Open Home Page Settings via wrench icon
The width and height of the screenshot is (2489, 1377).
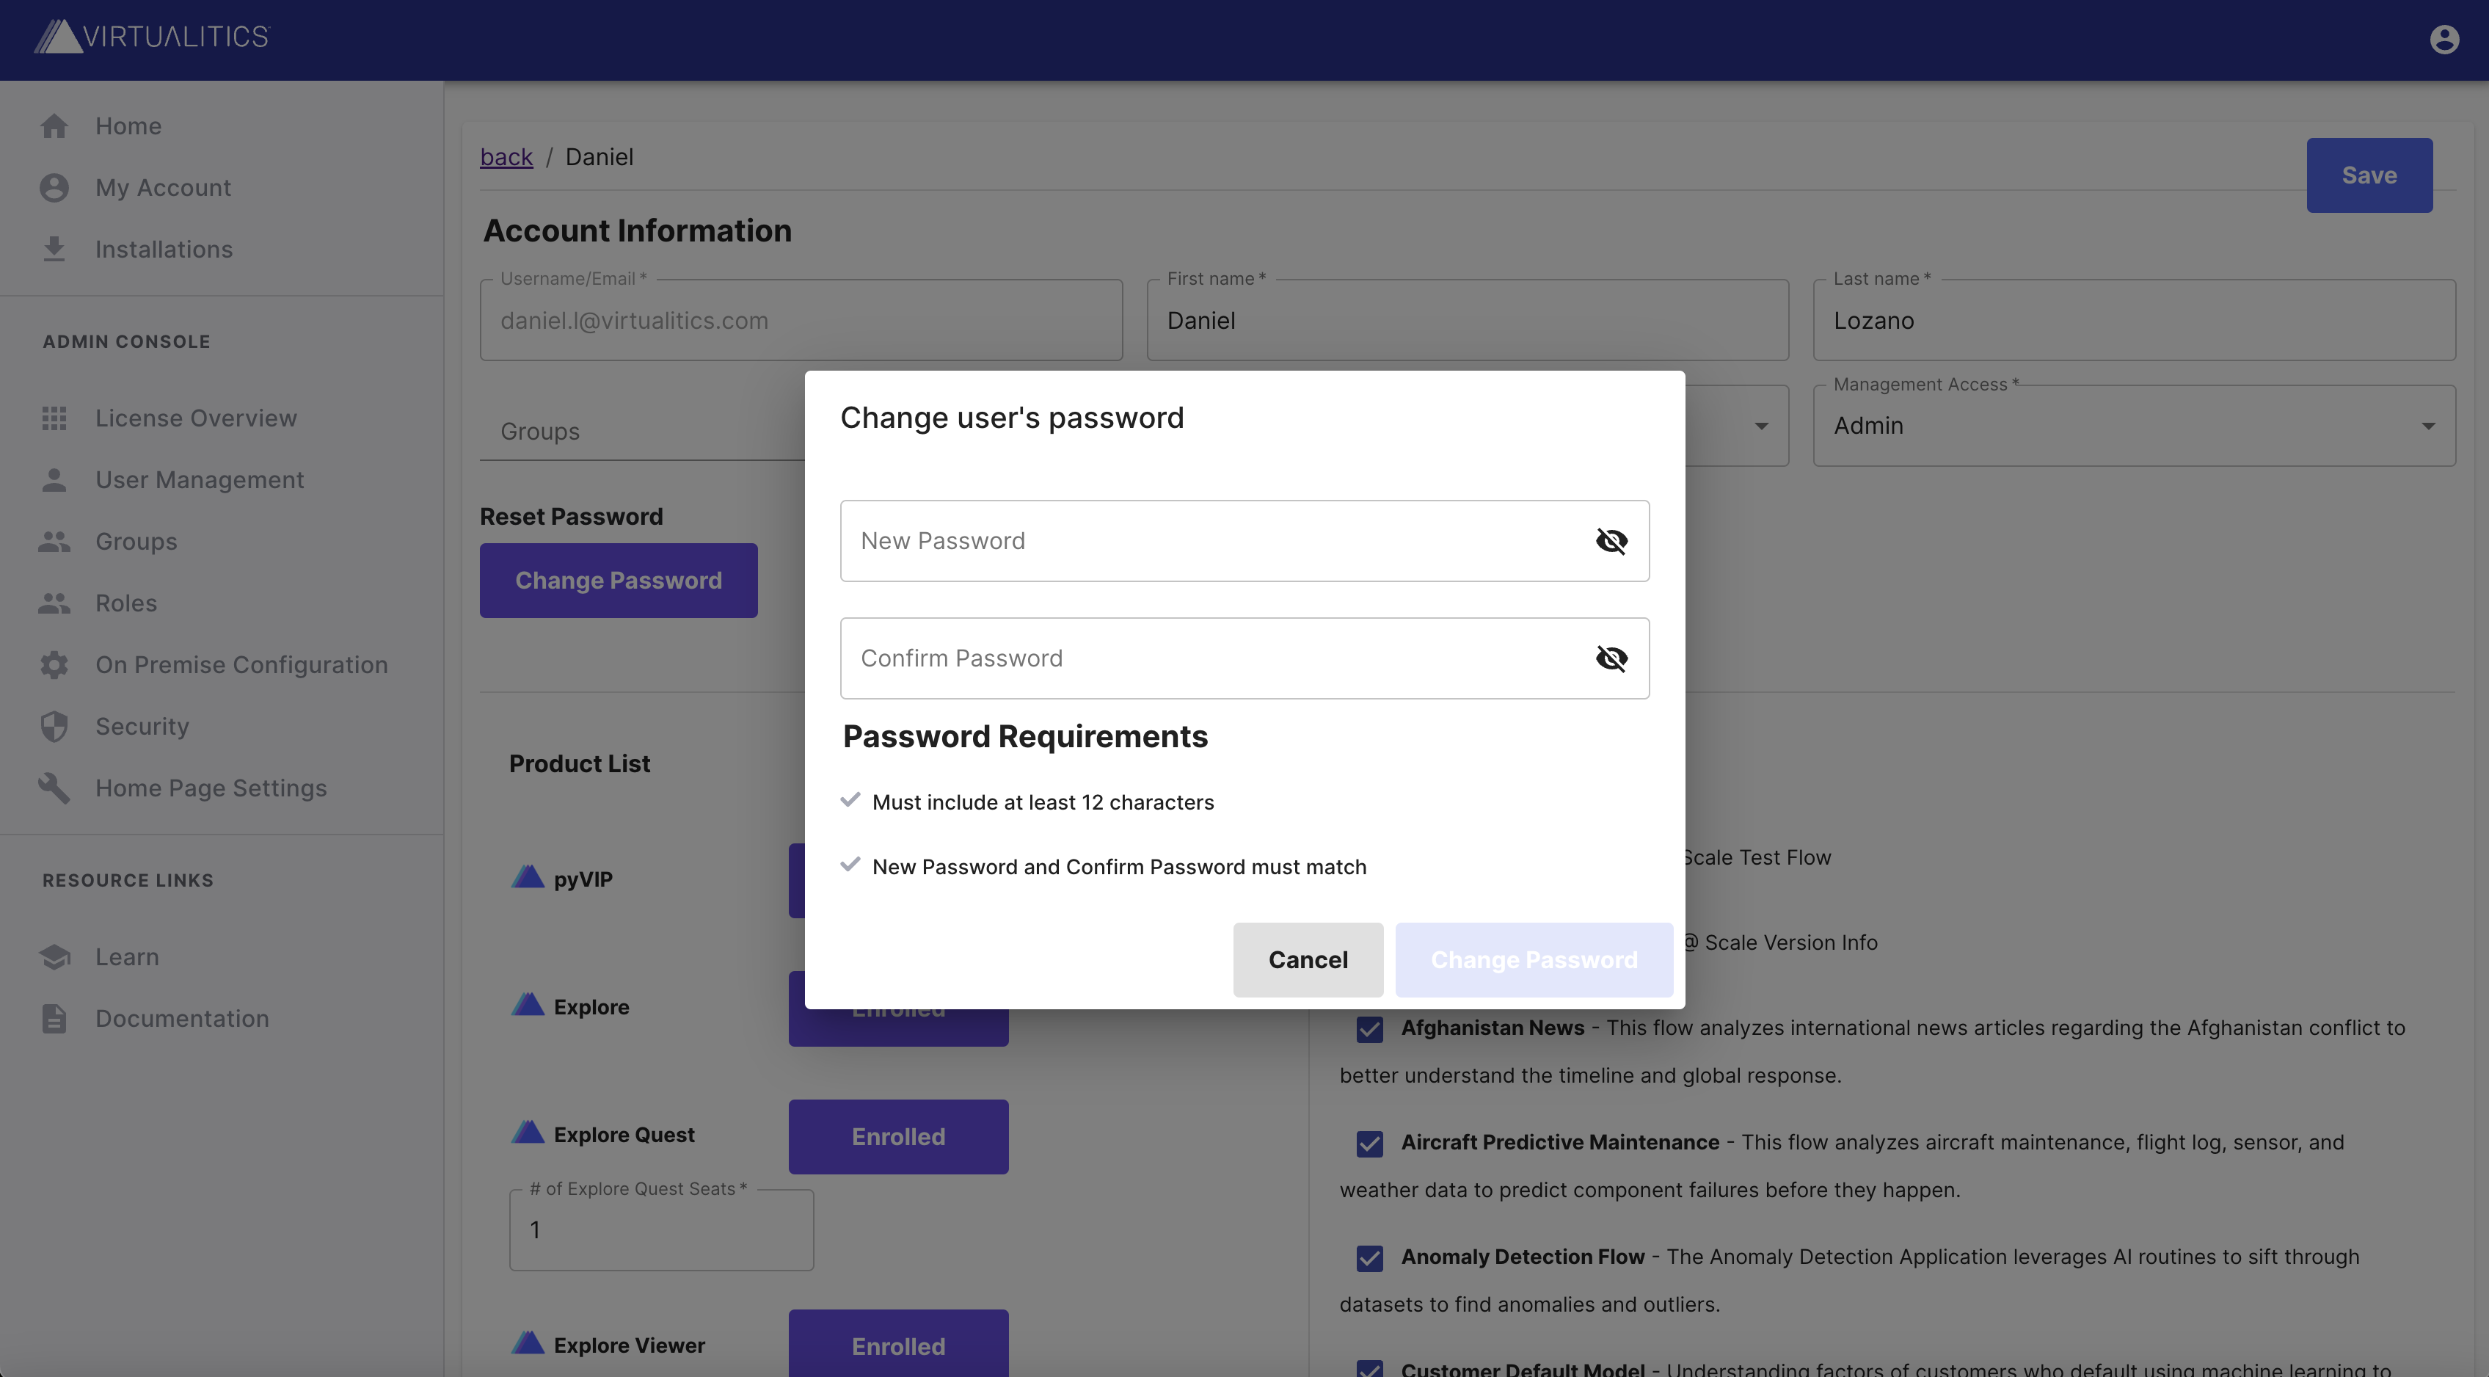point(54,788)
